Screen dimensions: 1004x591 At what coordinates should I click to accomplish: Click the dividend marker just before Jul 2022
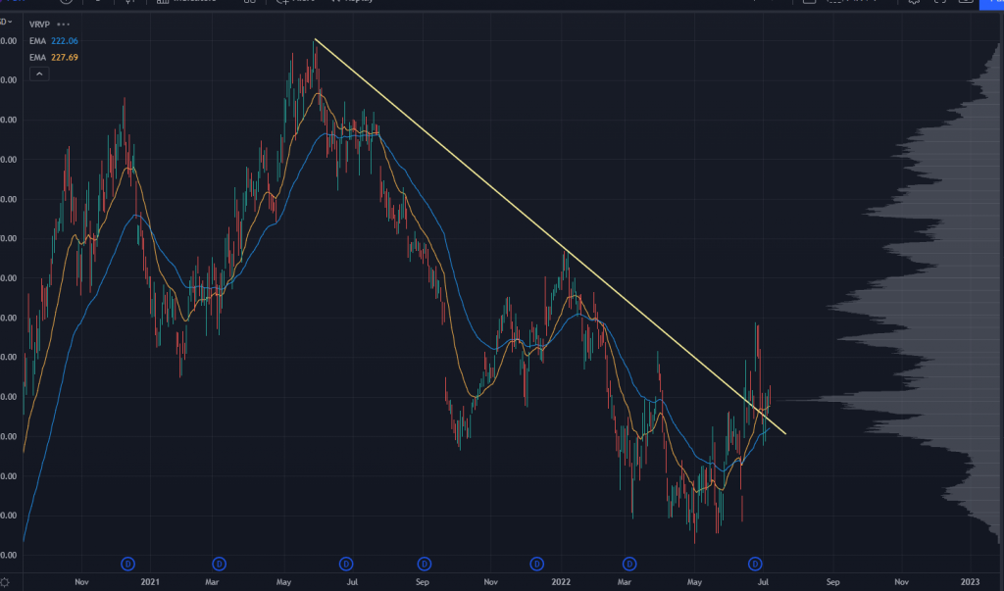click(755, 565)
